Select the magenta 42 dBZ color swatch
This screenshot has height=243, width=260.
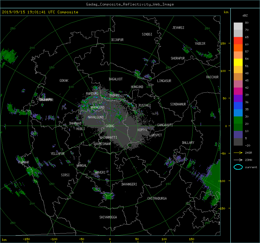pos(238,91)
